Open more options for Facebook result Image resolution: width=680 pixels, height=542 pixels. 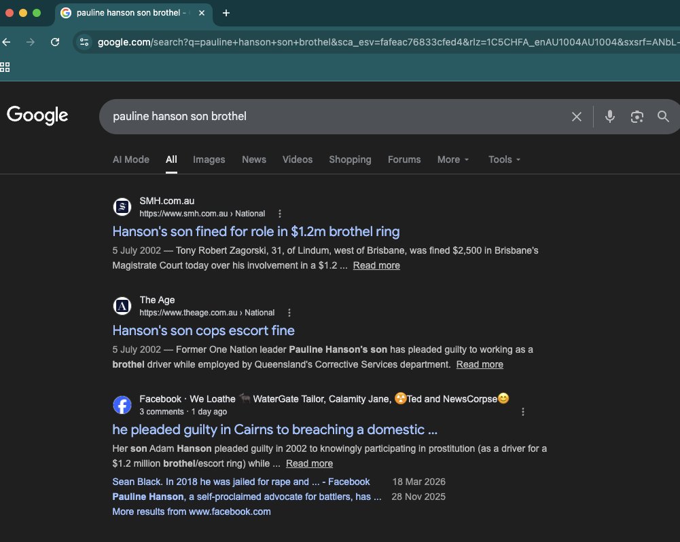(523, 412)
